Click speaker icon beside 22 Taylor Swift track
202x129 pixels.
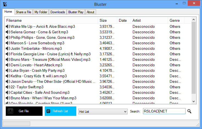[8, 87]
